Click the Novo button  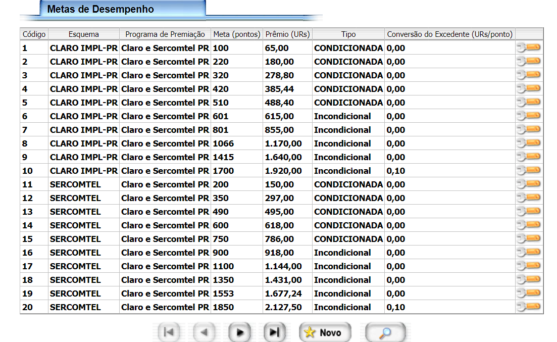(324, 332)
